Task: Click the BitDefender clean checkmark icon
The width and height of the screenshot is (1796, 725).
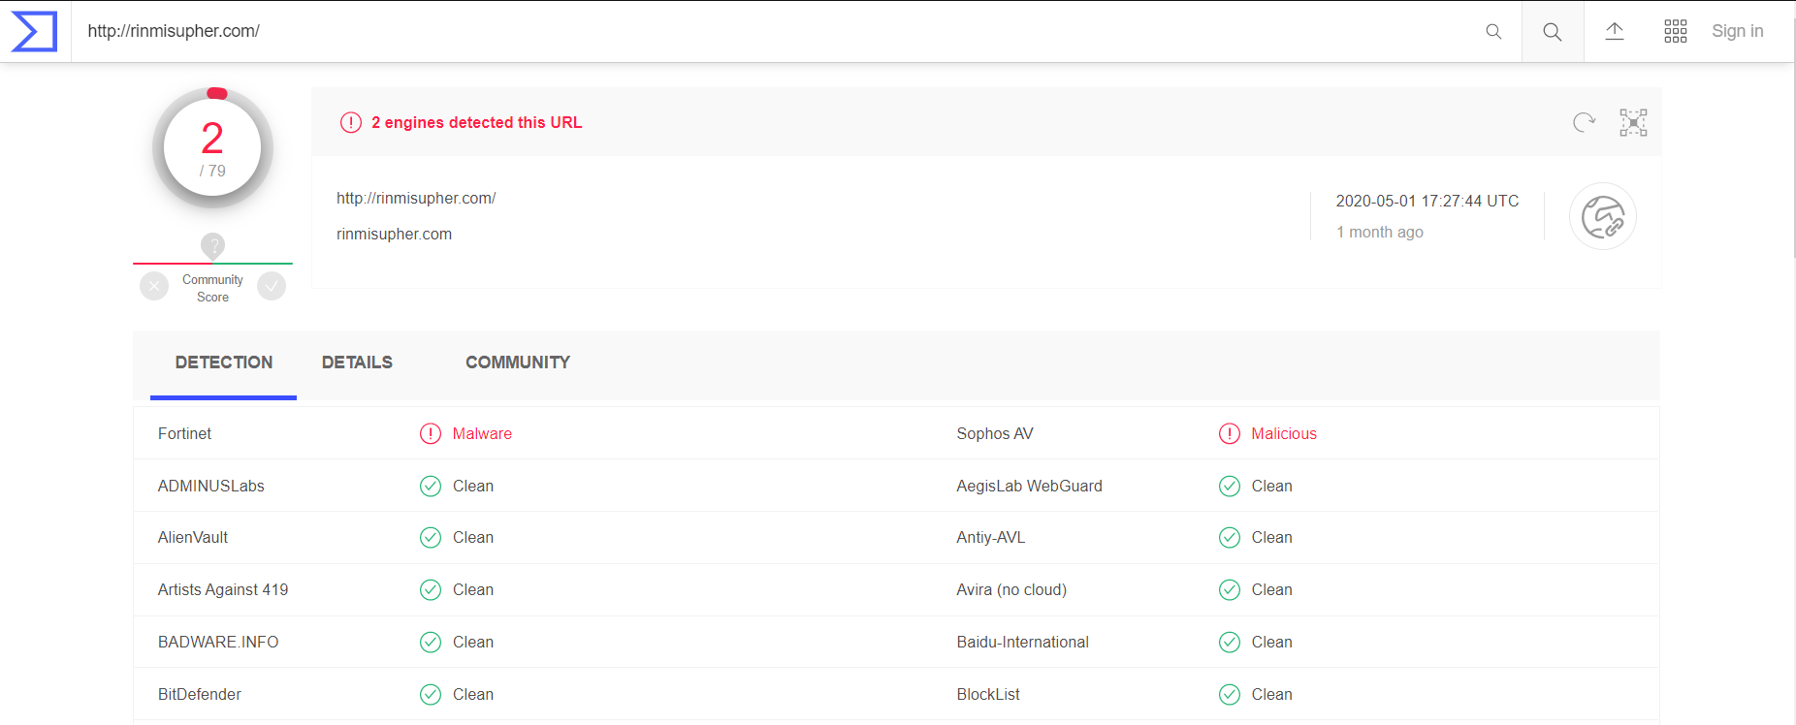Action: coord(431,694)
